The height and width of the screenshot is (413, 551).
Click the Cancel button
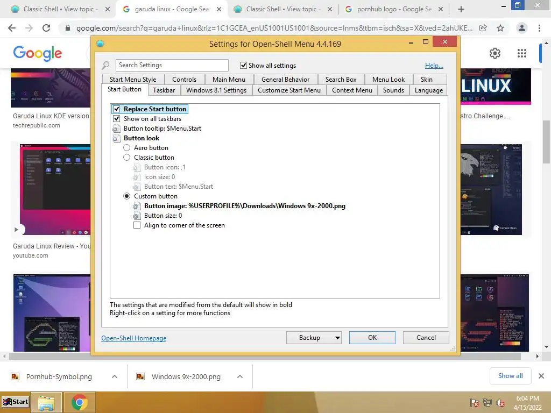[426, 338]
